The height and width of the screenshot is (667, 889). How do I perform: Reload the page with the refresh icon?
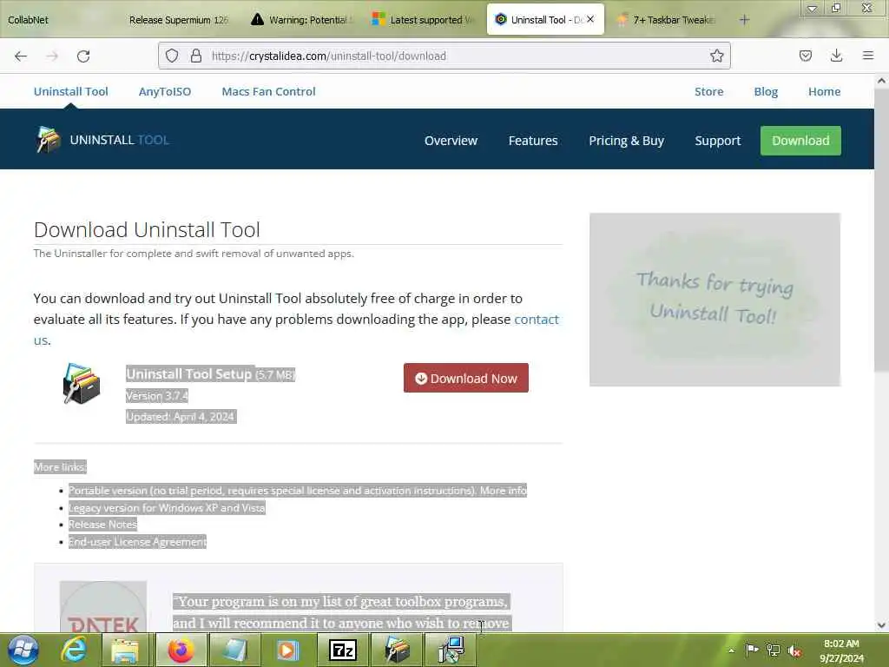coord(83,56)
